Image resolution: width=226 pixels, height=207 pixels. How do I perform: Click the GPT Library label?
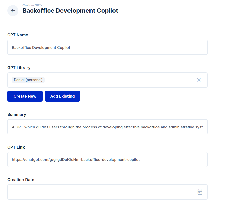pyautogui.click(x=19, y=68)
